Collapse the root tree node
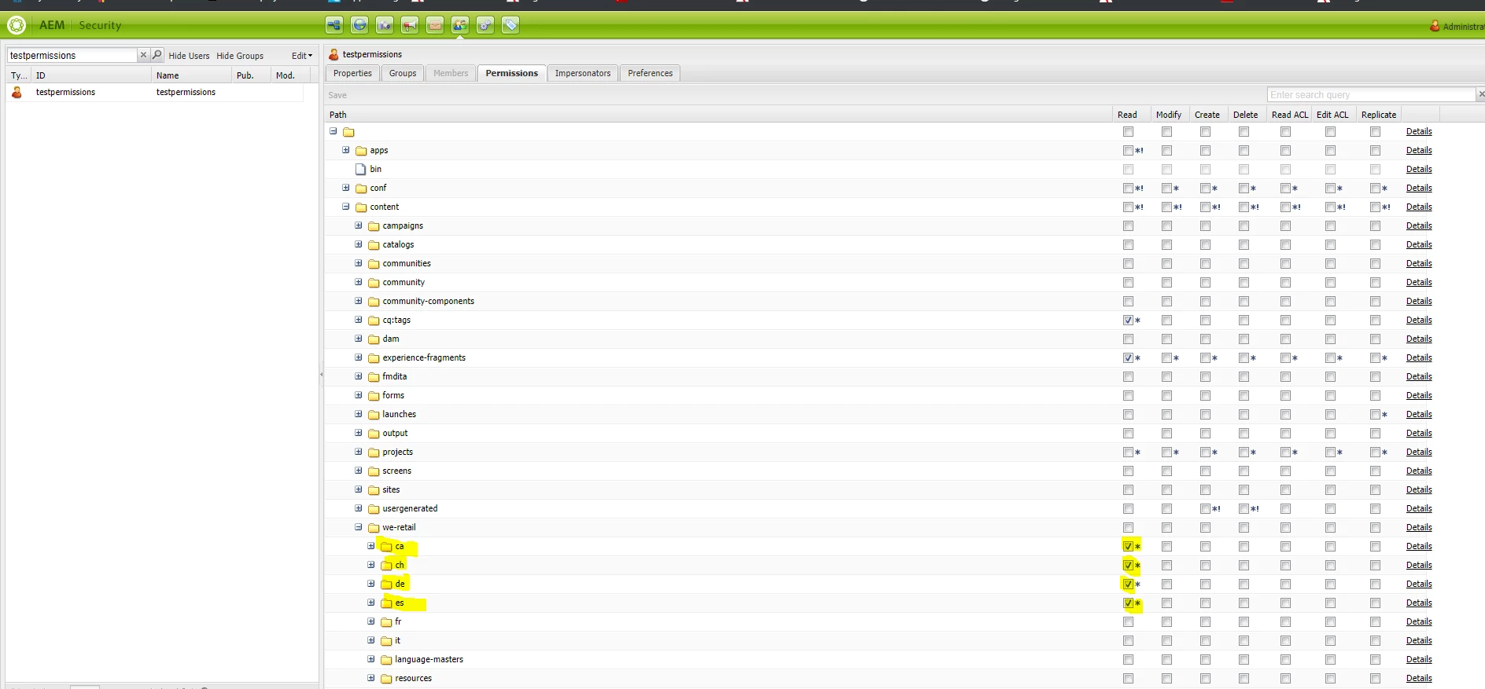1485x689 pixels. [333, 131]
